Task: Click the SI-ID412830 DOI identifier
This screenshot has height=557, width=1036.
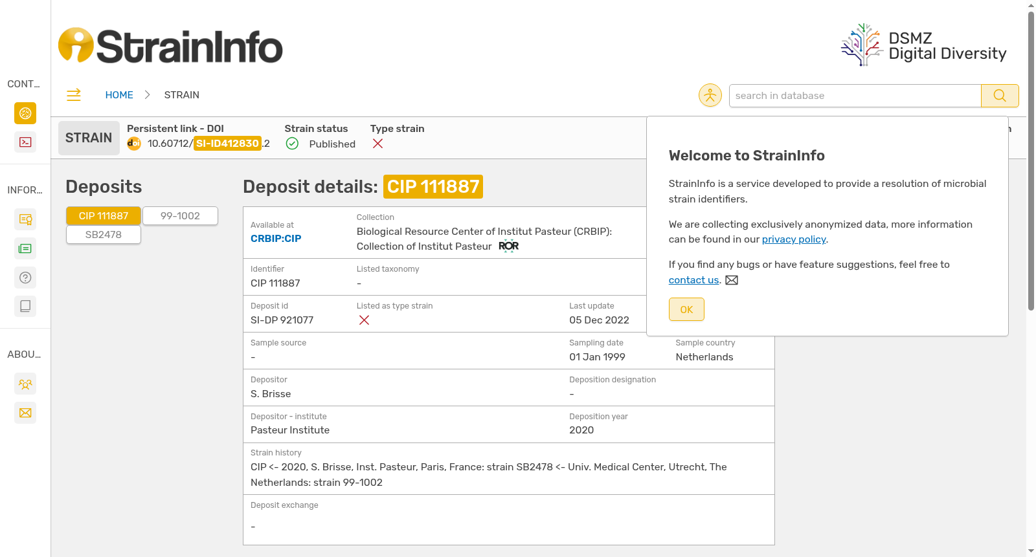Action: (227, 144)
